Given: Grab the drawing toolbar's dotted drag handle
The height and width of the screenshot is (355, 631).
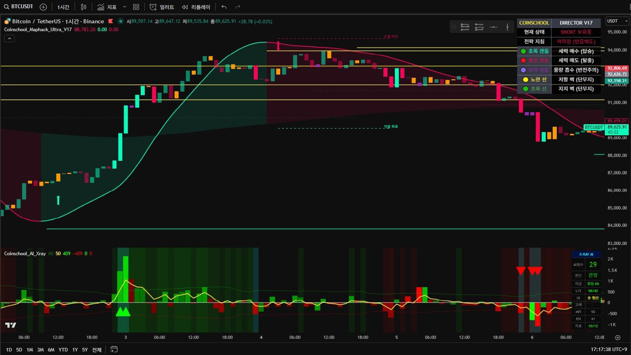Looking at the screenshot, I should (x=454, y=27).
